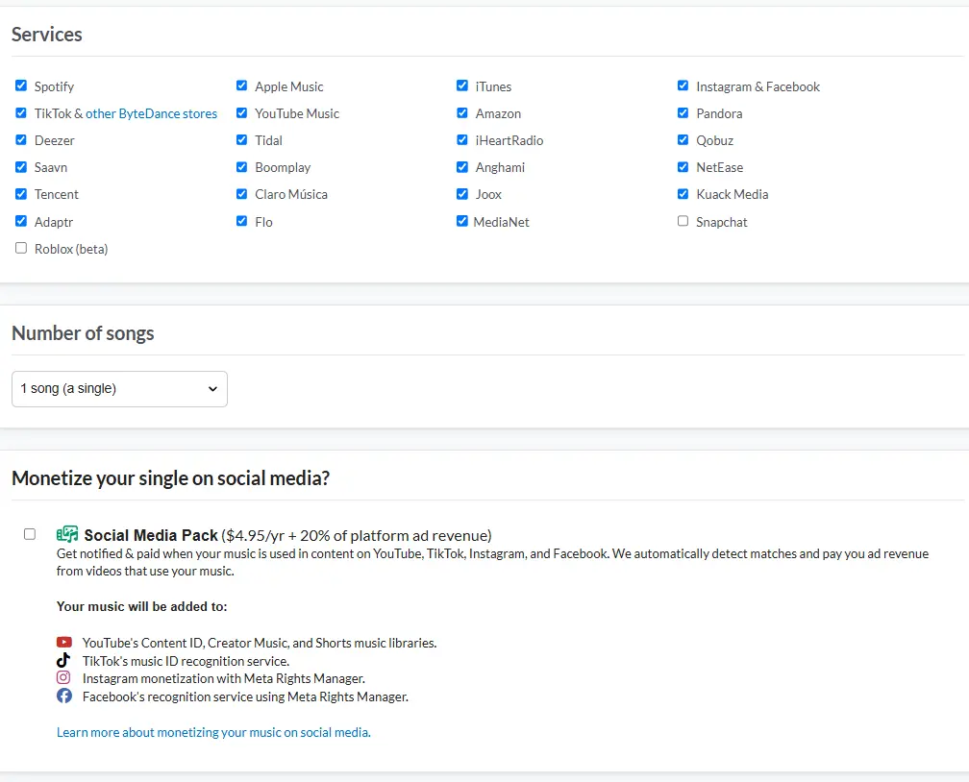This screenshot has height=782, width=969.
Task: Uncheck the iHeartRadio checkbox
Action: (462, 139)
